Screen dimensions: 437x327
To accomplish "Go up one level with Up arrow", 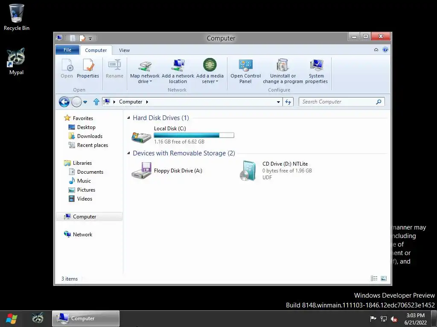I will [x=96, y=102].
